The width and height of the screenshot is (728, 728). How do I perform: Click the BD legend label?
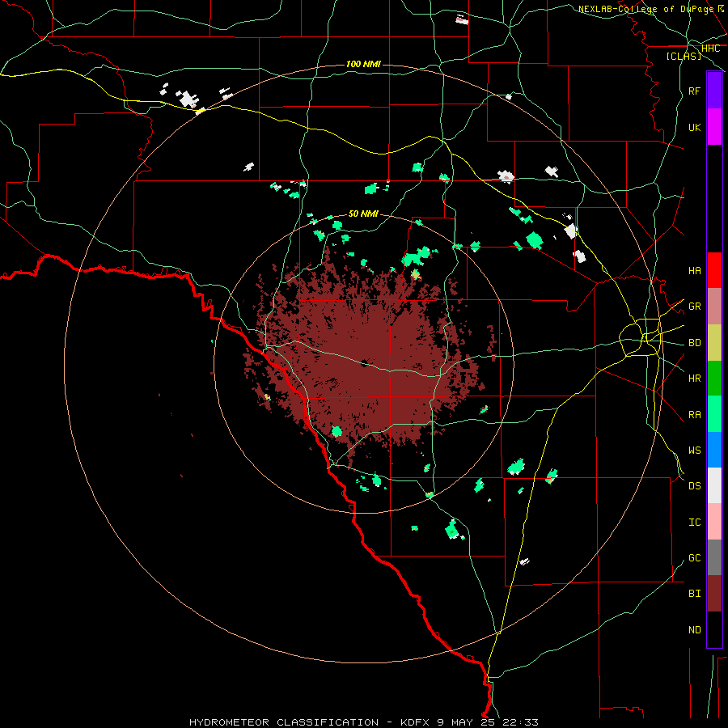click(x=694, y=343)
